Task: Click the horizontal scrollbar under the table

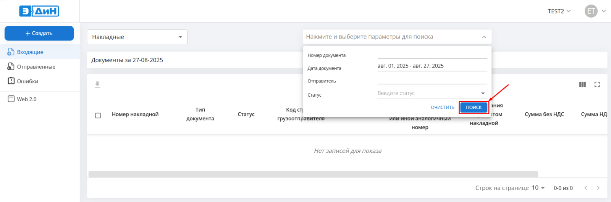Action: pos(313,174)
